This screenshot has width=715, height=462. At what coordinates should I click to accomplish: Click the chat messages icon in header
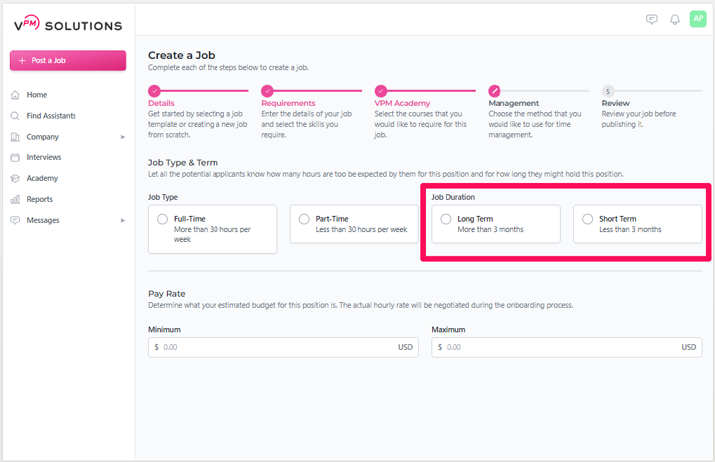pyautogui.click(x=652, y=20)
